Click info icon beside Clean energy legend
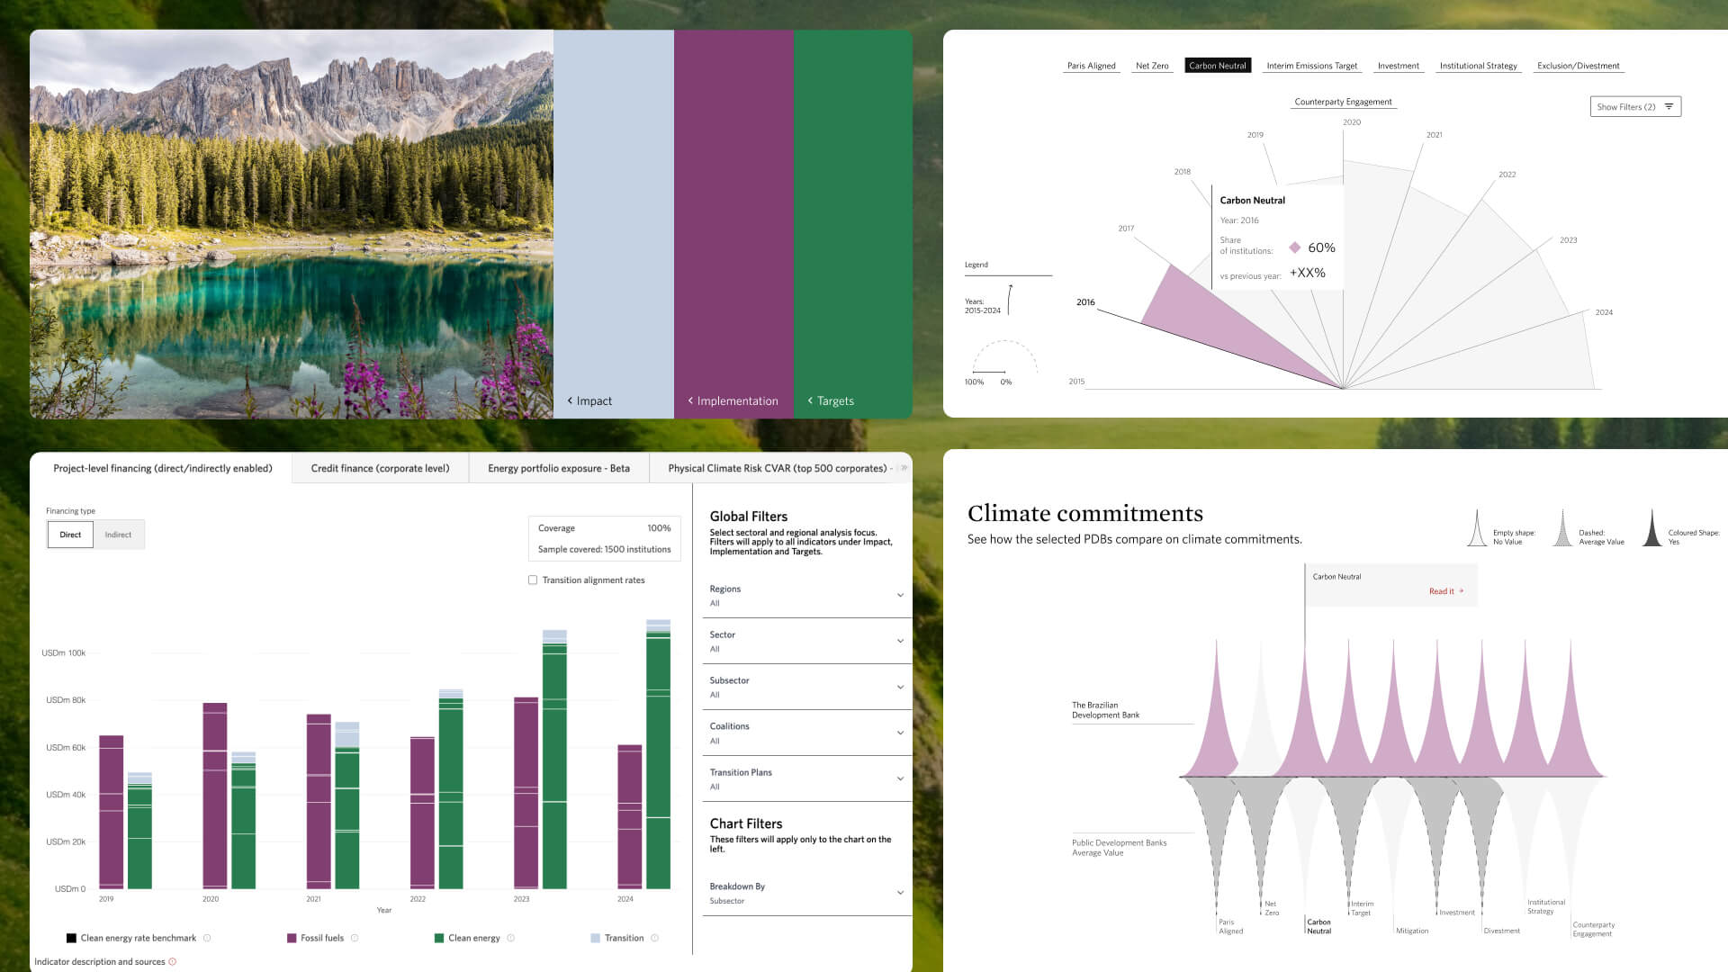Image resolution: width=1728 pixels, height=972 pixels. [x=511, y=938]
